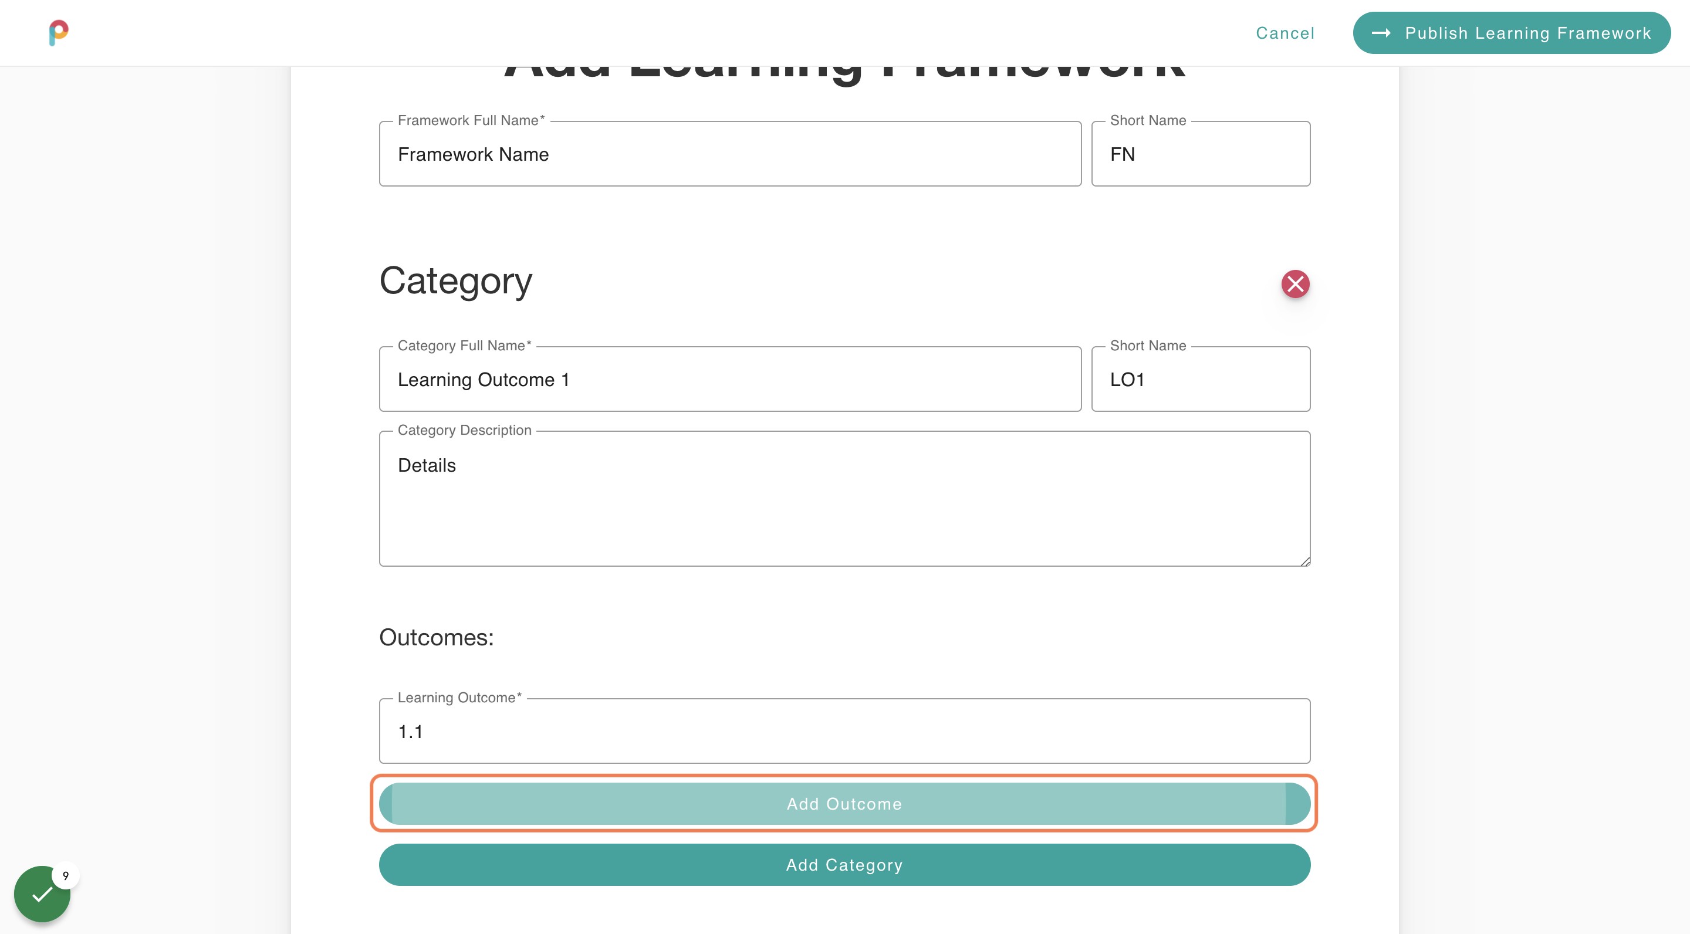Click Cancel to discard the framework
Screen dimensions: 1690x934
1285,33
